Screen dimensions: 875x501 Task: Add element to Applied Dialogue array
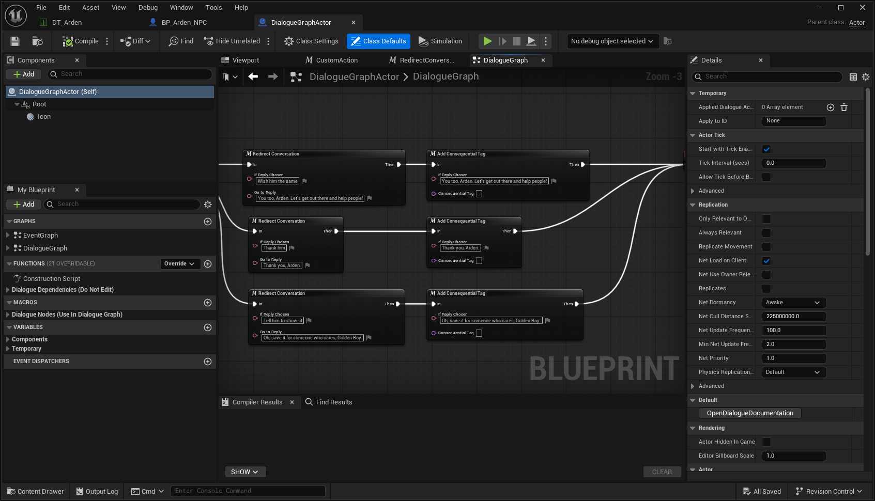tap(831, 107)
